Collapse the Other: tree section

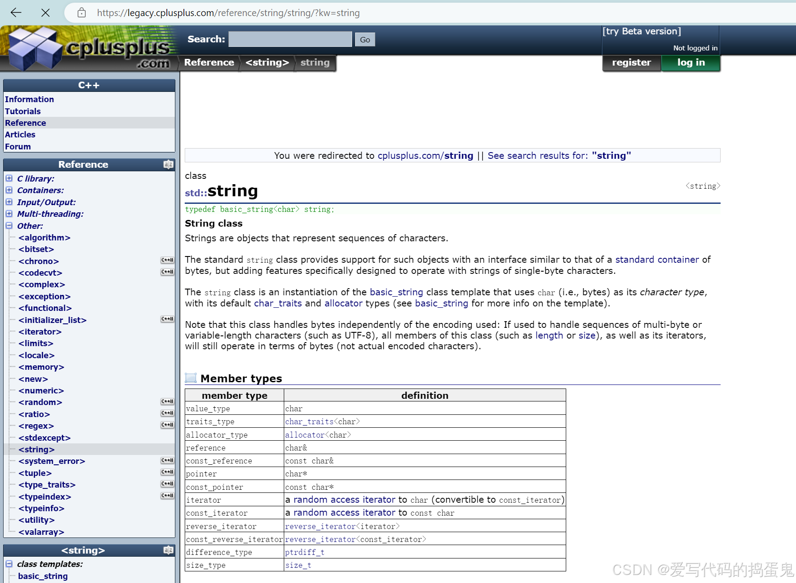pos(9,226)
